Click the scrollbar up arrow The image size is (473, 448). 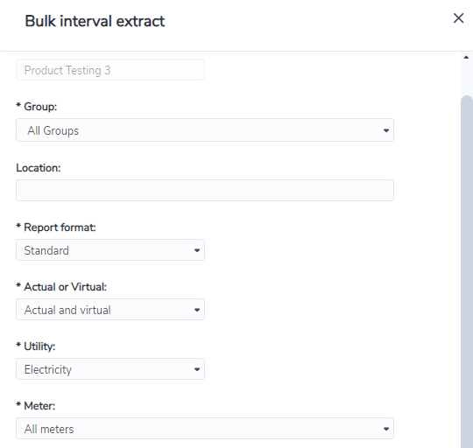(466, 57)
